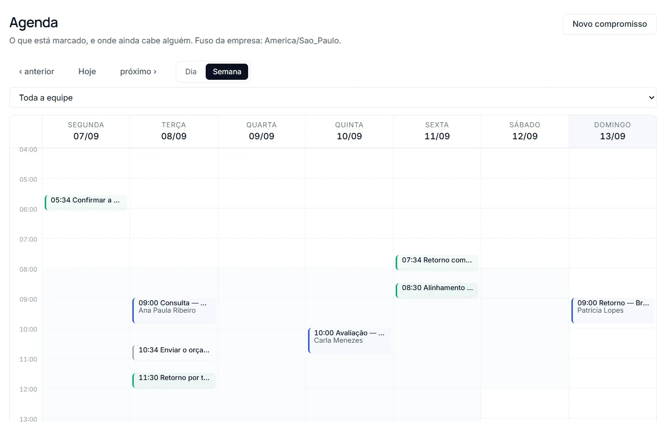Jump to today with Hoje
The height and width of the screenshot is (422, 666).
coord(87,71)
